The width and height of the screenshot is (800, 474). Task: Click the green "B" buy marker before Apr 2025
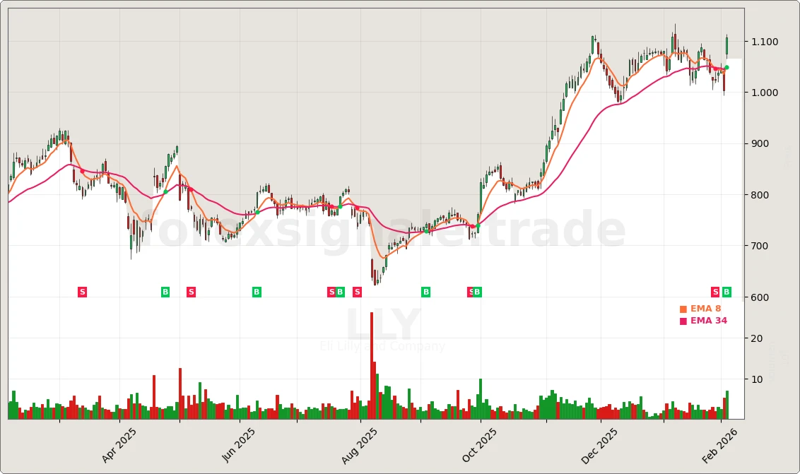(x=164, y=291)
